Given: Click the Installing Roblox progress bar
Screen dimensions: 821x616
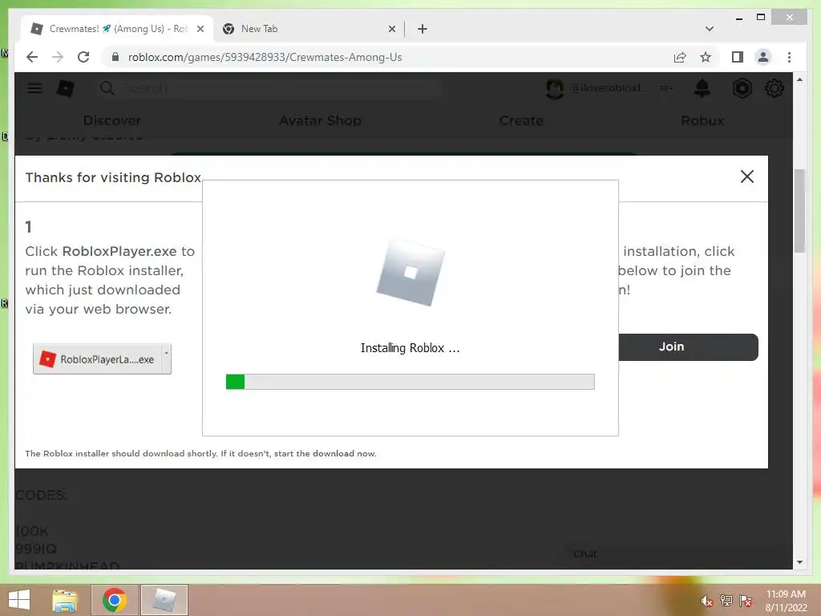Looking at the screenshot, I should [x=410, y=382].
